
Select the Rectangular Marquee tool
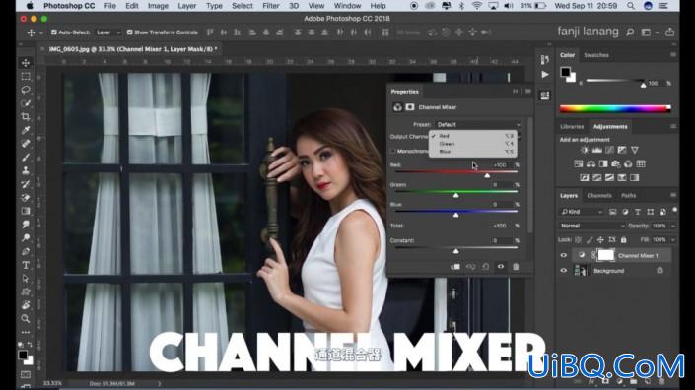[26, 76]
